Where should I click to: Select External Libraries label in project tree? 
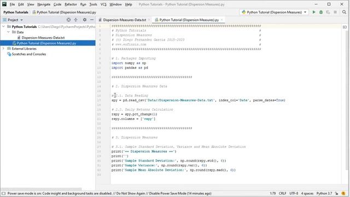coord(24,49)
